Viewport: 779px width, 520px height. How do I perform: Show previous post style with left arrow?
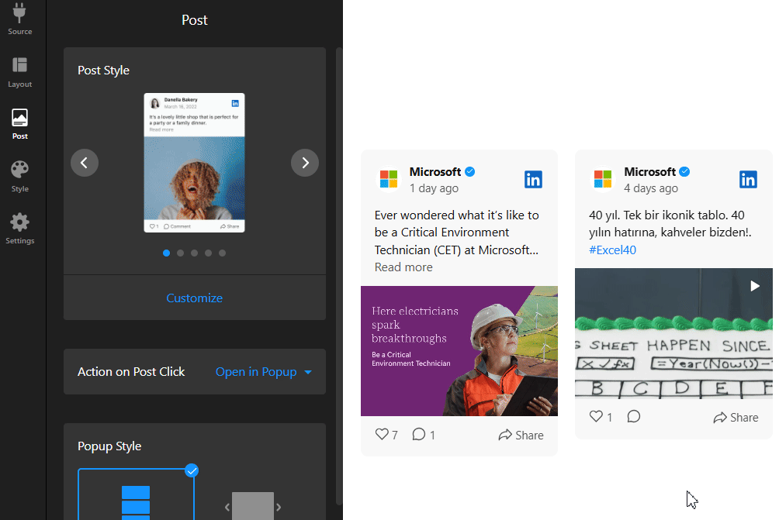(x=85, y=163)
